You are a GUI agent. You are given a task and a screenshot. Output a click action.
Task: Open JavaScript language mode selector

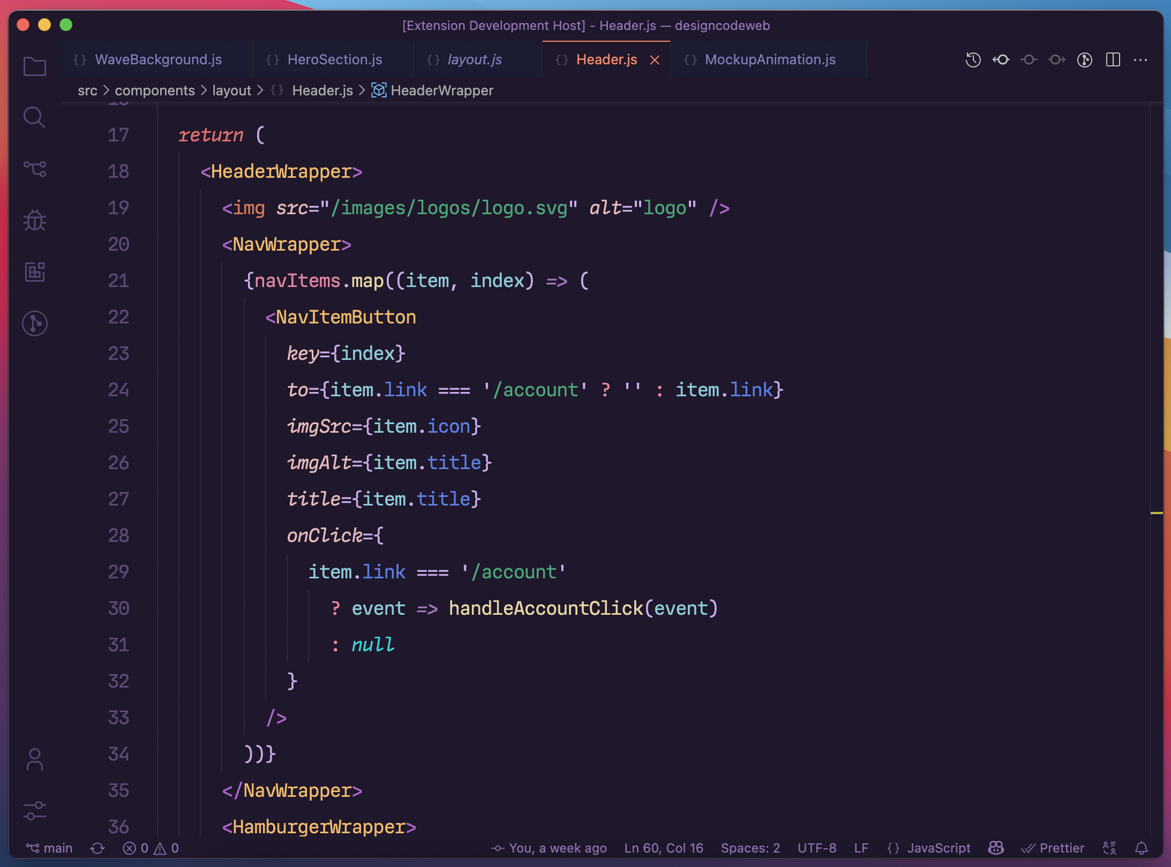930,848
